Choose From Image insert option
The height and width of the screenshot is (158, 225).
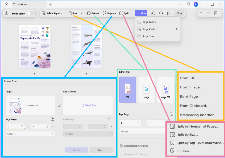click(191, 87)
